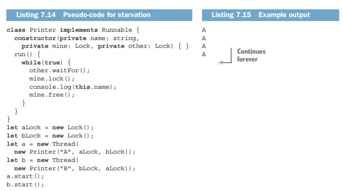Image resolution: width=343 pixels, height=191 pixels.
Task: Click the 'run() {' method line
Action: 27,54
